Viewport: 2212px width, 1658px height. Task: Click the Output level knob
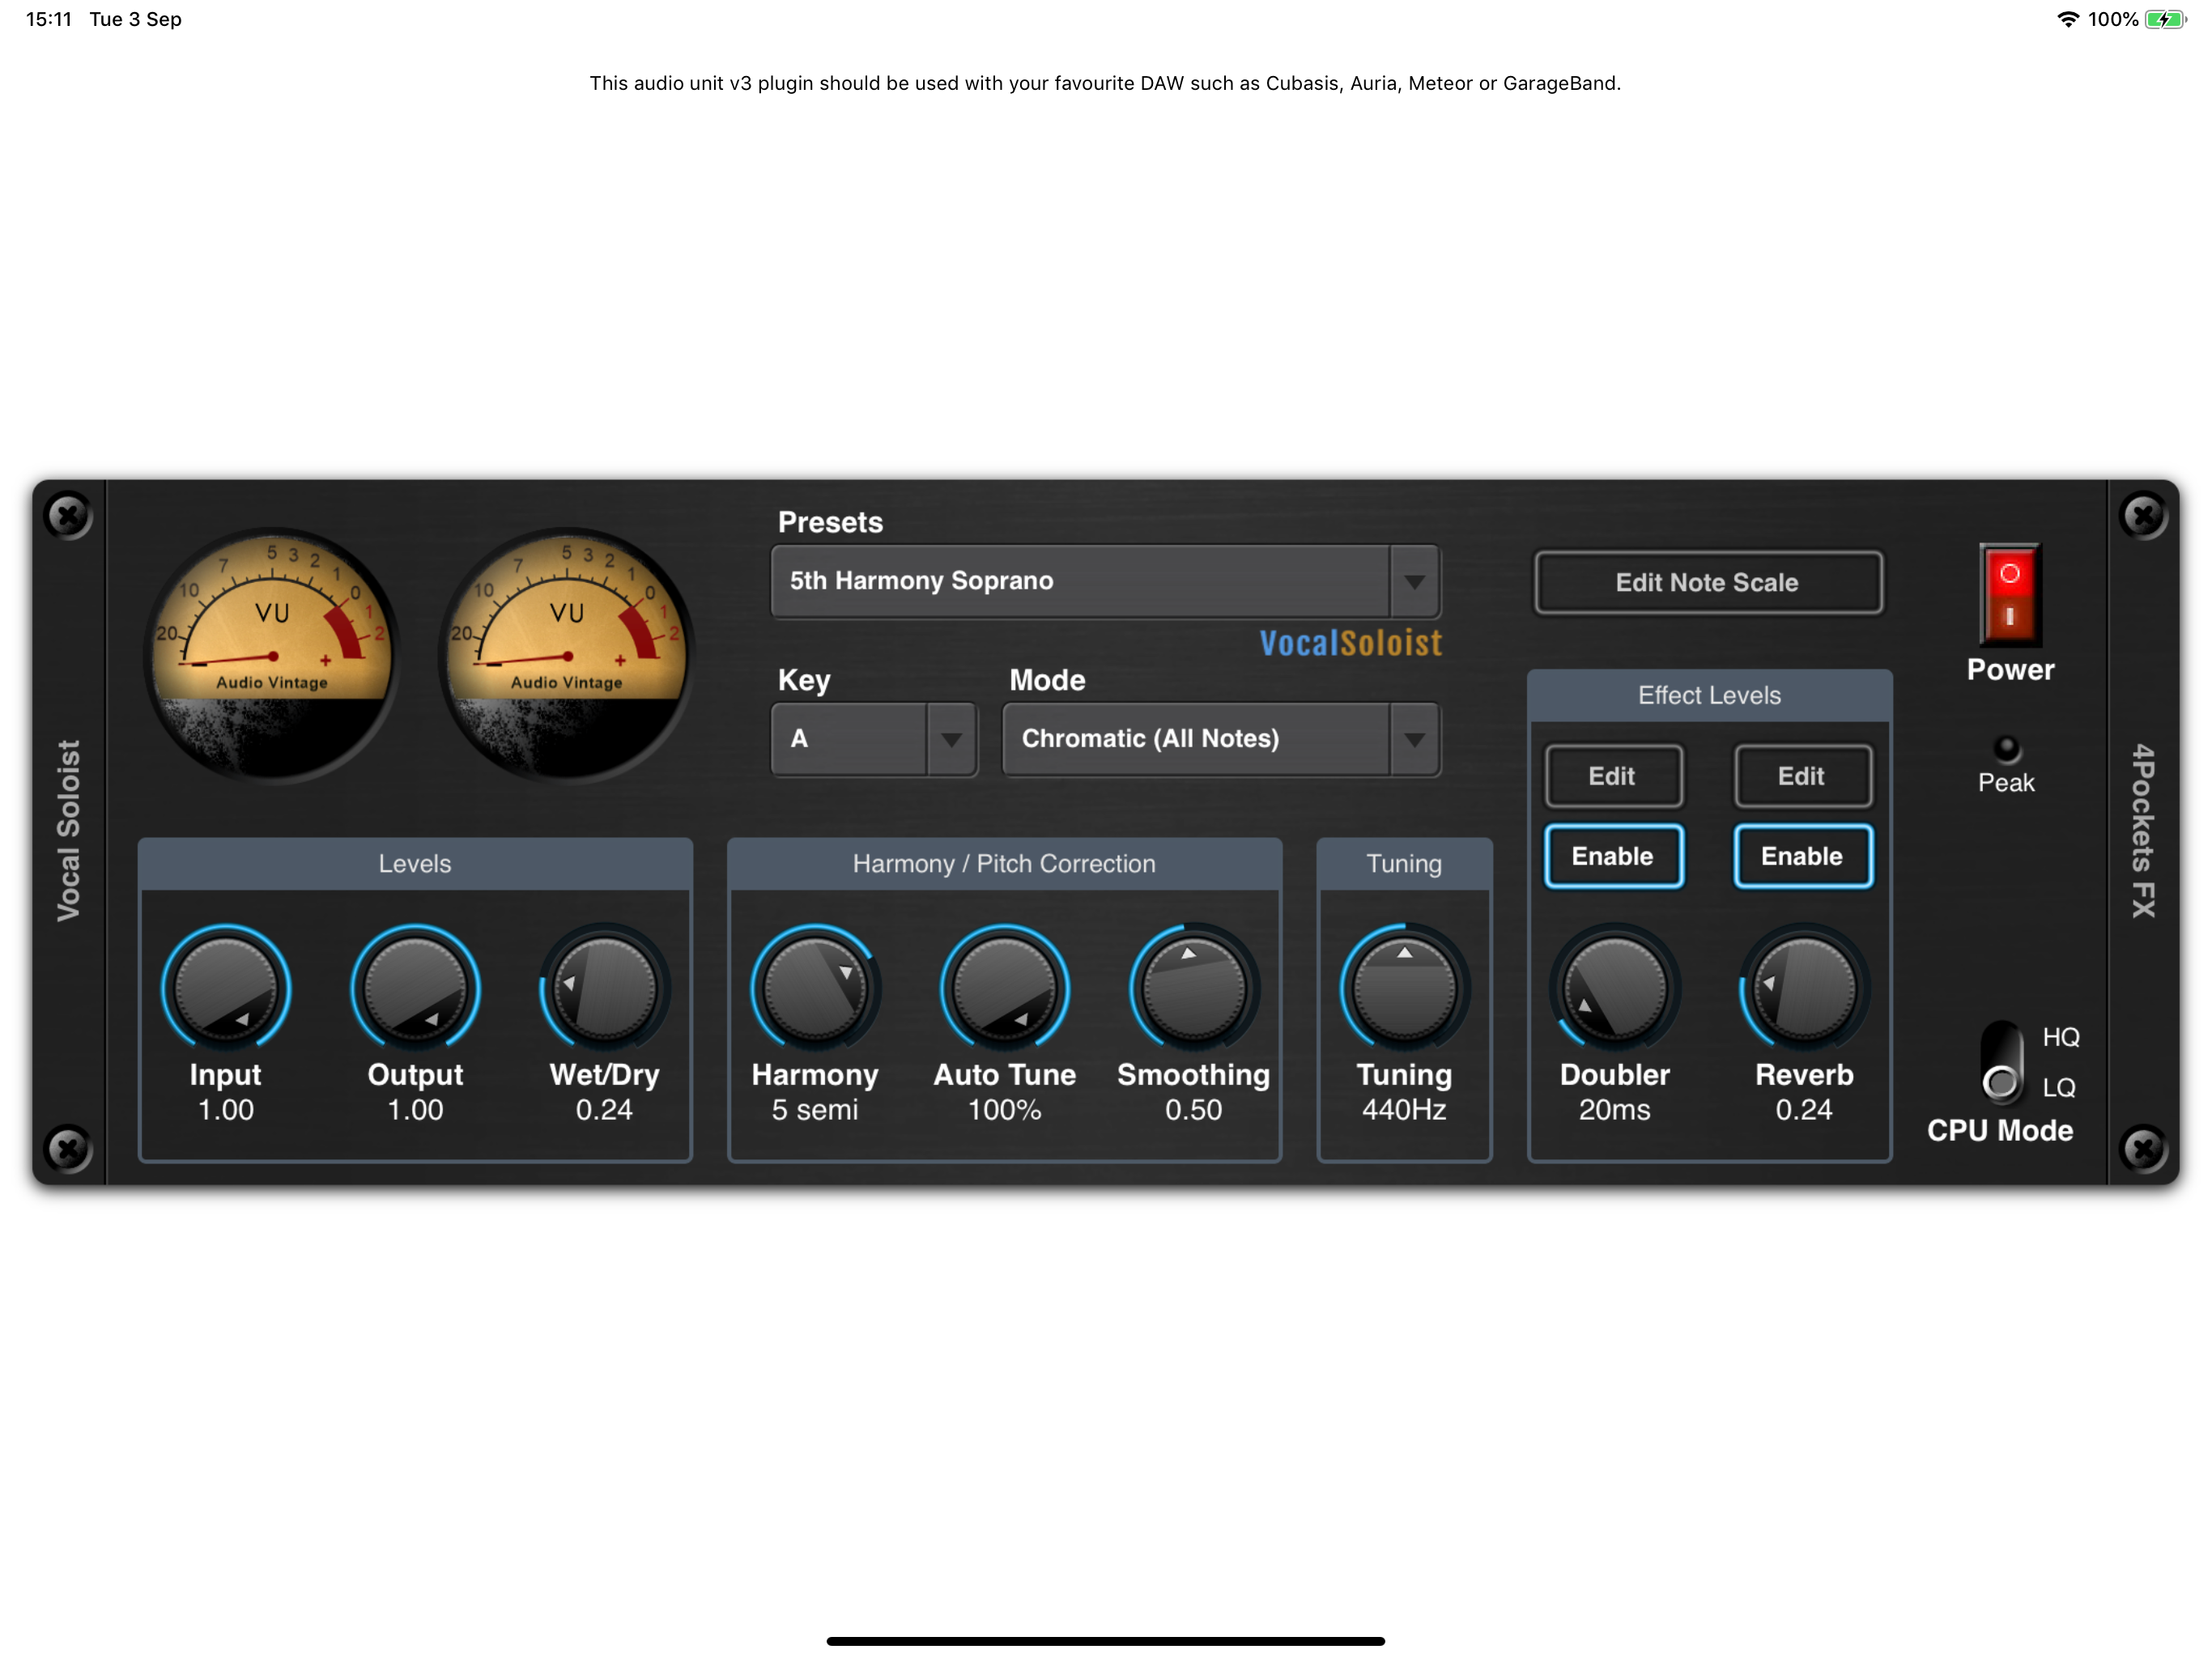click(415, 989)
